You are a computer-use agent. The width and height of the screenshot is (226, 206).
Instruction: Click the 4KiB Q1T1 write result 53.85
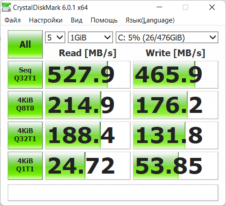click(x=176, y=166)
